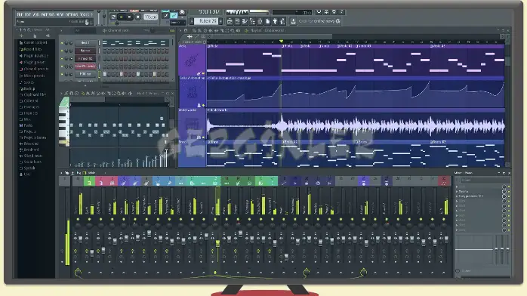Mute the pink-labeled channel via its LED
The height and width of the screenshot is (296, 527).
click(x=62, y=66)
